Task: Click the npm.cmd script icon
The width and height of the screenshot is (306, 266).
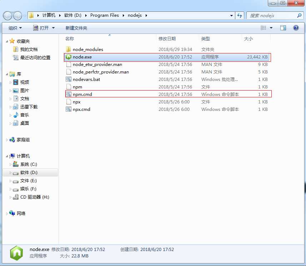Action: pos(68,94)
